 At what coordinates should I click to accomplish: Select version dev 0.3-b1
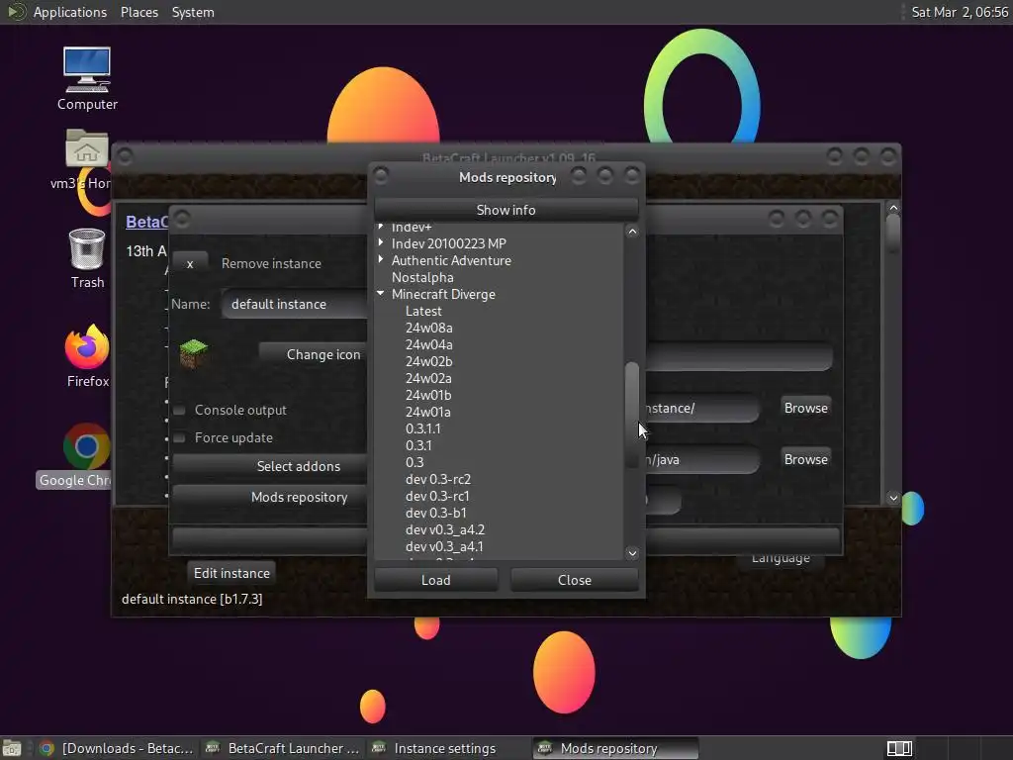[436, 513]
